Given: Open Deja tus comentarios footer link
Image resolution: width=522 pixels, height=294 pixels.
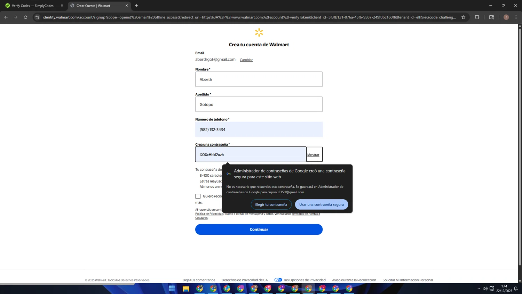Looking at the screenshot, I should pos(199,280).
